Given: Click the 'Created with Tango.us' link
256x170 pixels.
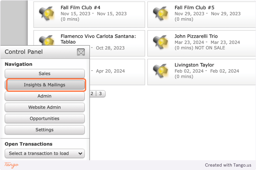Looking at the screenshot, I should tap(228, 165).
